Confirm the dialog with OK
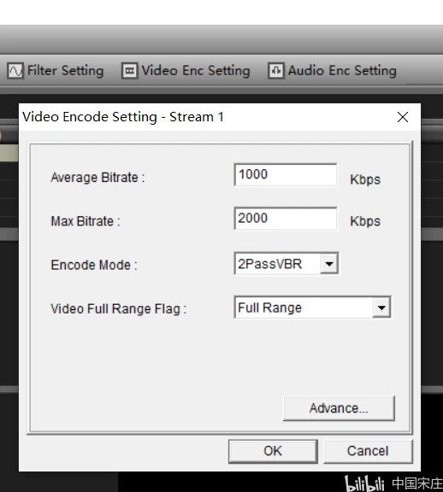The height and width of the screenshot is (492, 443). click(x=273, y=451)
